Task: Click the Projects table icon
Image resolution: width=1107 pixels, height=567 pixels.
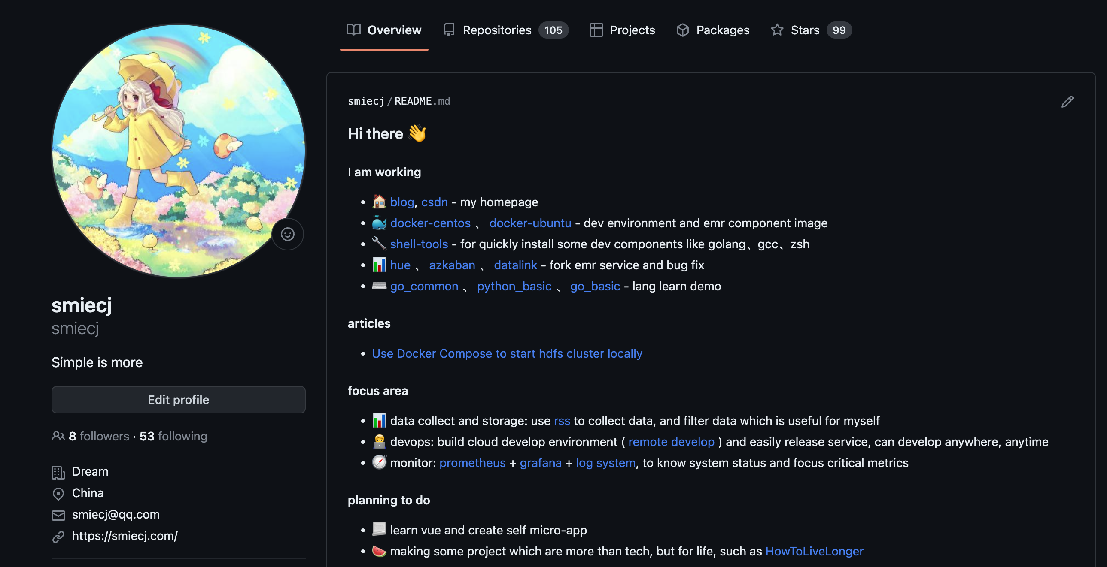Action: point(596,30)
